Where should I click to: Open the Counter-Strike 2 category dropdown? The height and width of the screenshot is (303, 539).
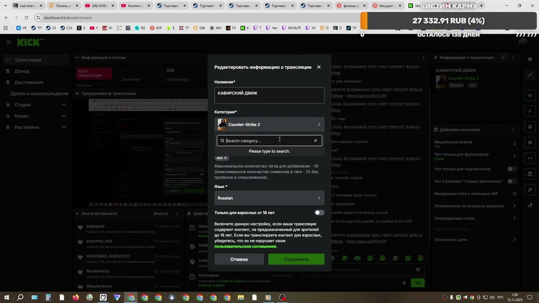[x=269, y=125]
